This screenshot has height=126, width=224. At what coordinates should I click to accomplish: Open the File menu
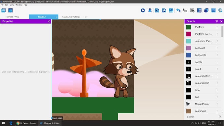pos(2,5)
